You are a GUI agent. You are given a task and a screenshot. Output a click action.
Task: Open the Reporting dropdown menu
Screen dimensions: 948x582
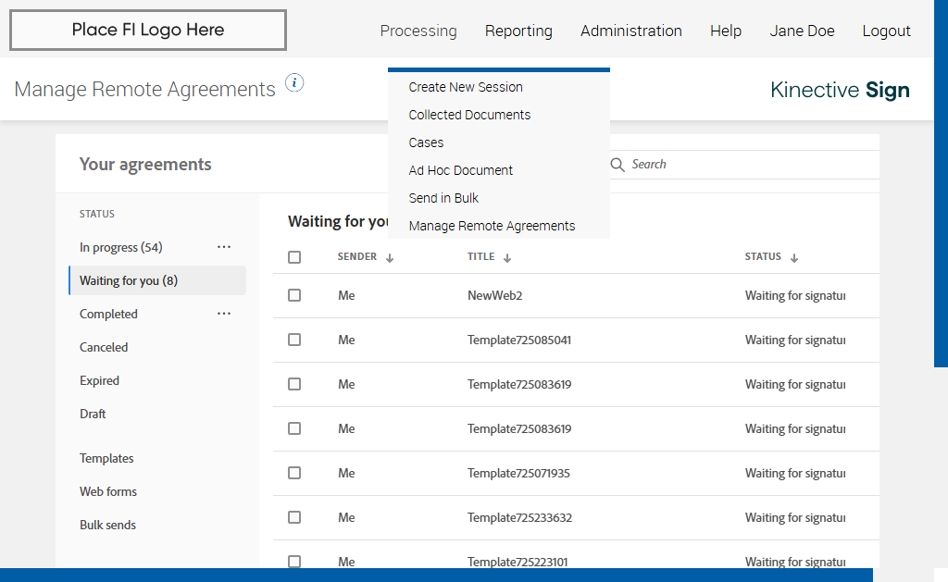518,31
